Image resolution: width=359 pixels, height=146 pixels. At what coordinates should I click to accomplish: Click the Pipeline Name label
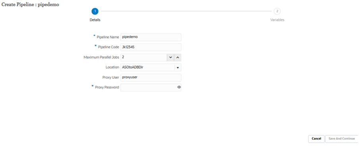tap(108, 37)
